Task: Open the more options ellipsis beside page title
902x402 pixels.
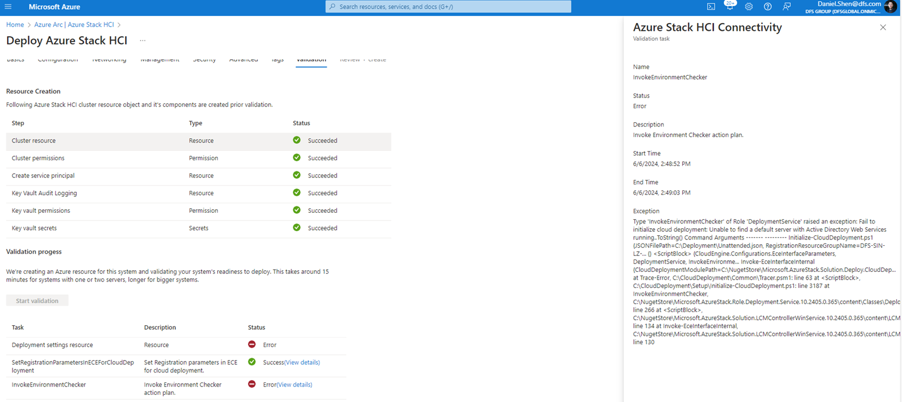Action: (x=142, y=41)
